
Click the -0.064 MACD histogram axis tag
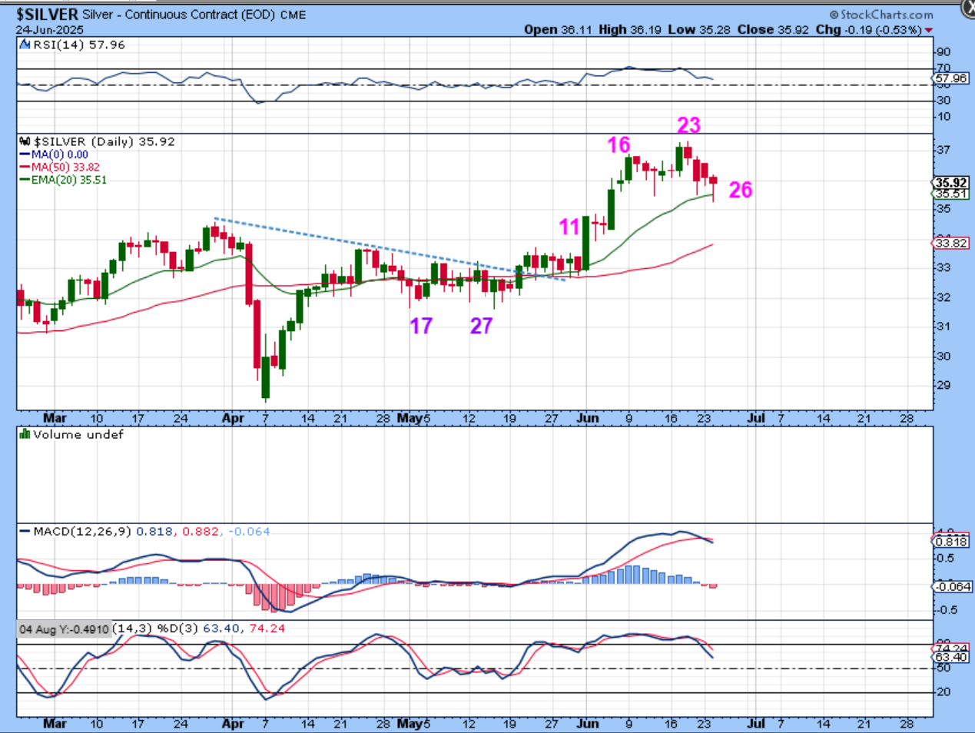coord(952,587)
